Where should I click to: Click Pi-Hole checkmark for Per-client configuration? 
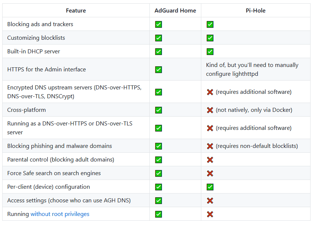pos(210,187)
